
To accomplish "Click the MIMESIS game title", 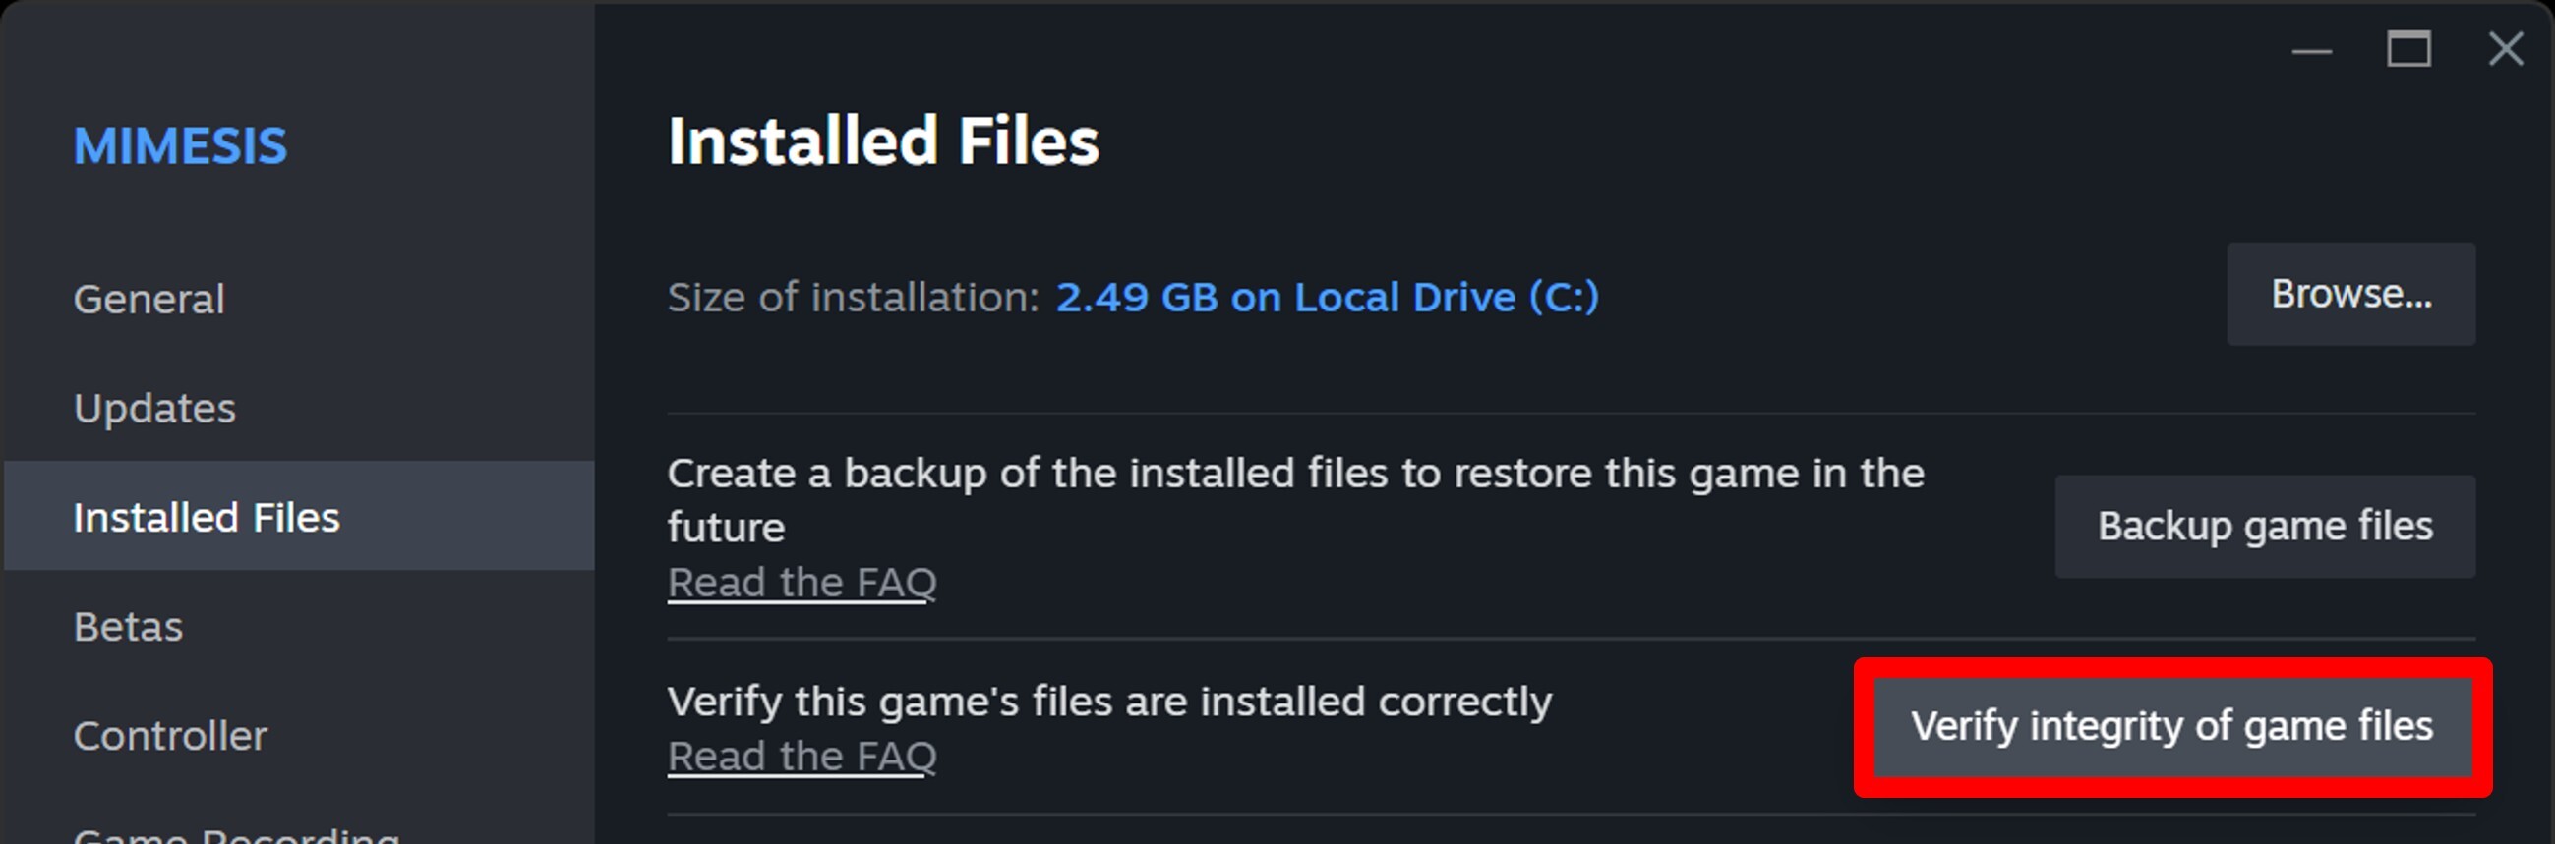I will 181,146.
